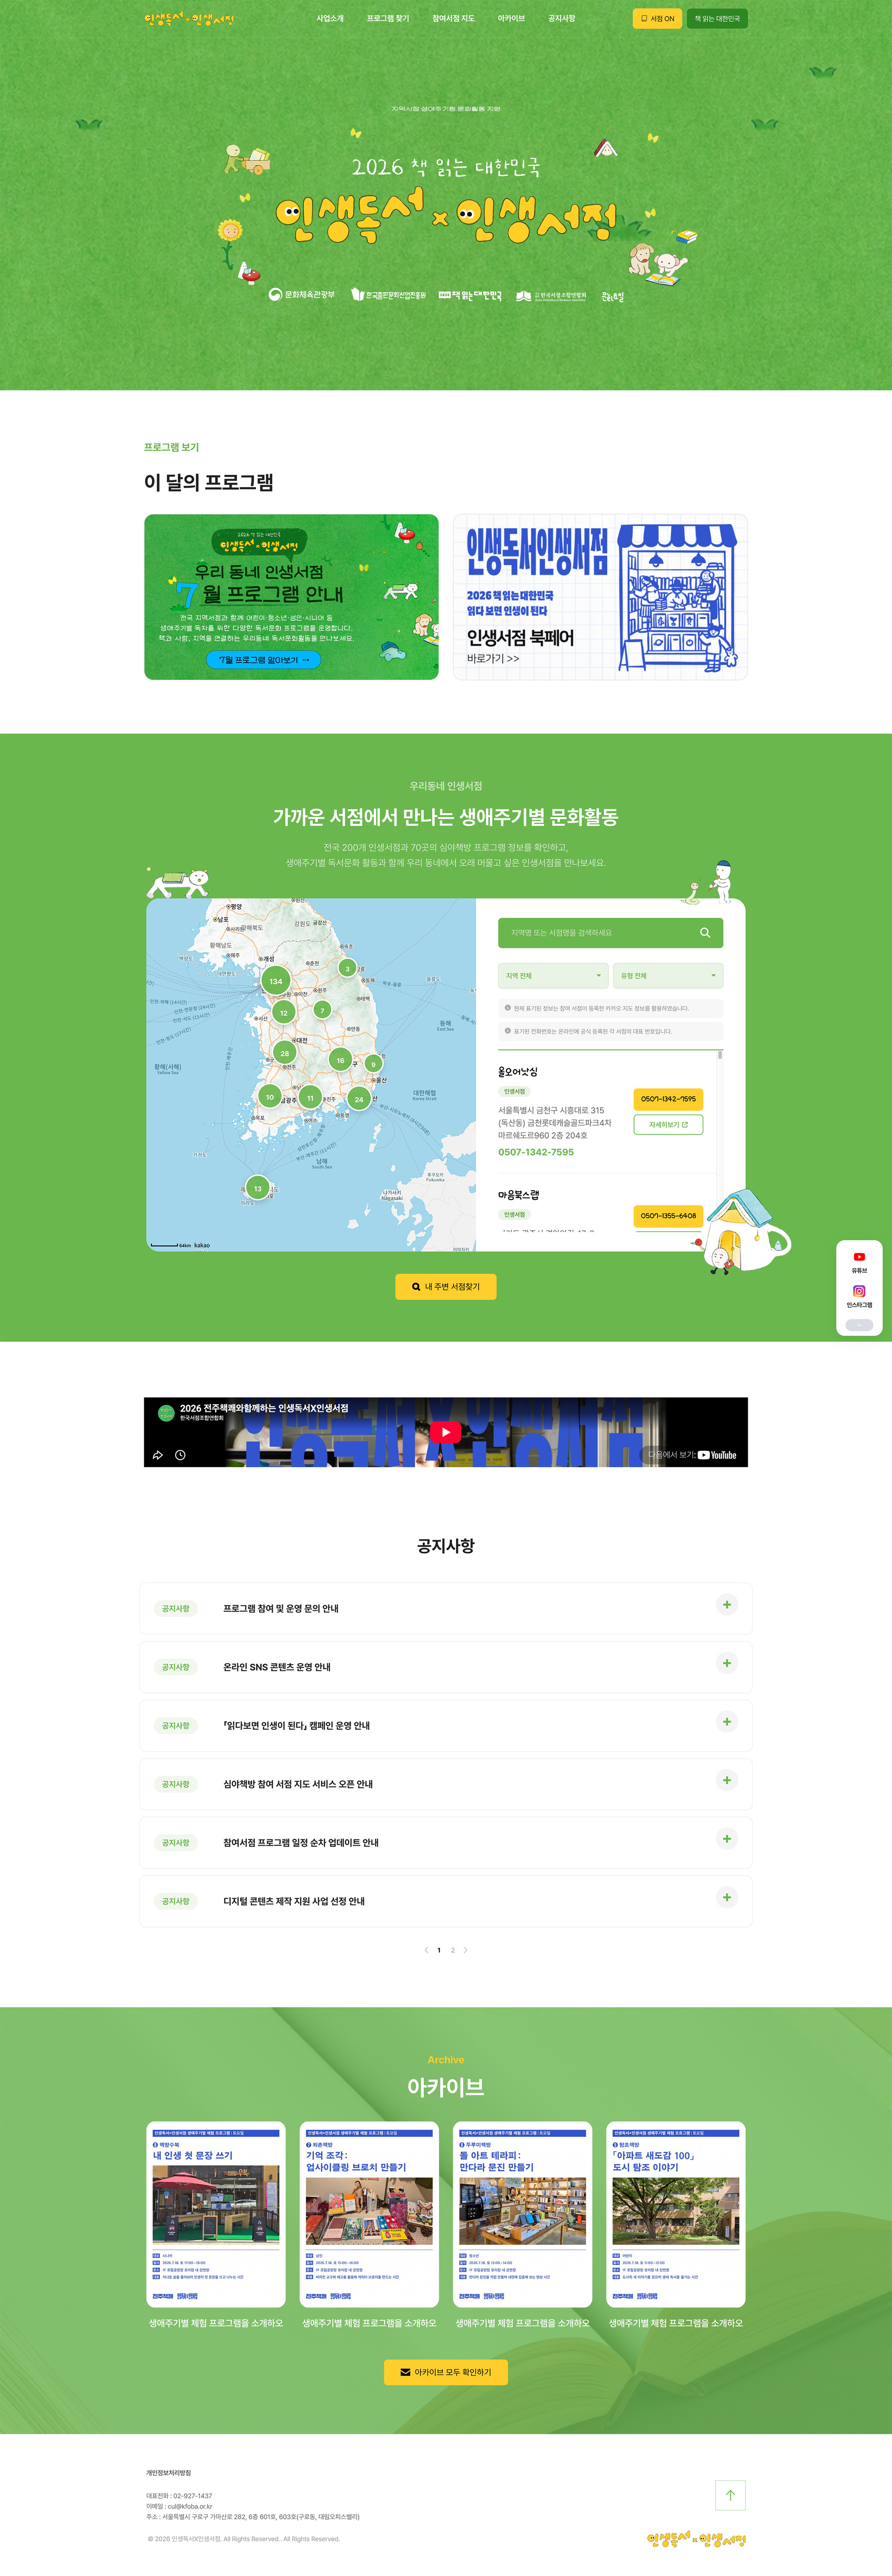Expand 온라인 SNS 콘텐츠 운영 안내 notice
This screenshot has width=892, height=2576.
[446, 1667]
